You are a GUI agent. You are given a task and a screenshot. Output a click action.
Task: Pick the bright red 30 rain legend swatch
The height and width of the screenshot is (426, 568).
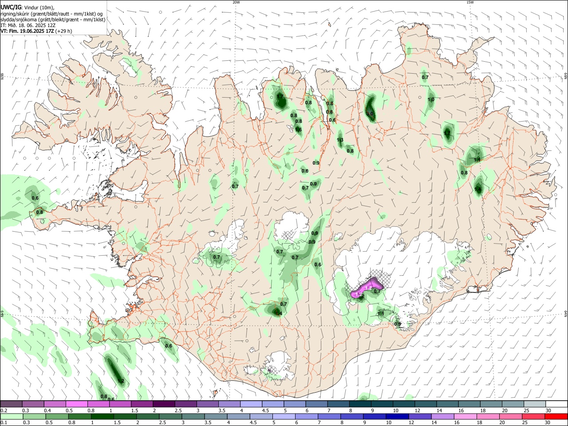coord(556,416)
